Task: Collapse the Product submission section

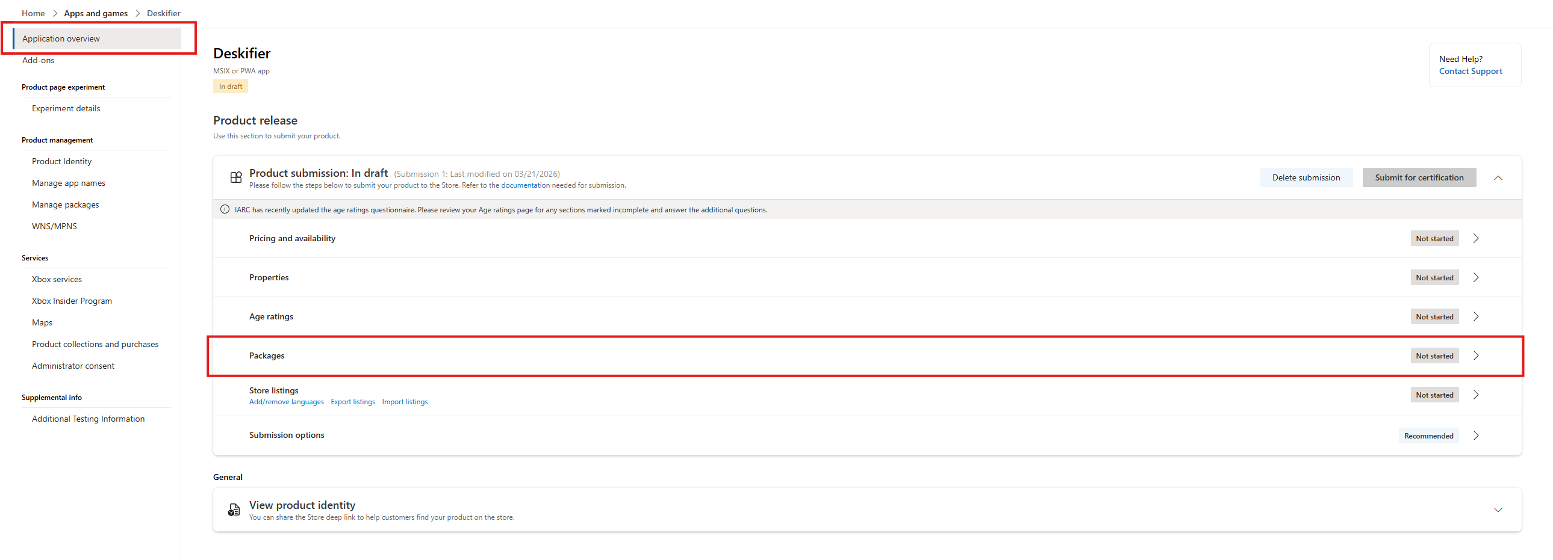Action: click(x=1498, y=177)
